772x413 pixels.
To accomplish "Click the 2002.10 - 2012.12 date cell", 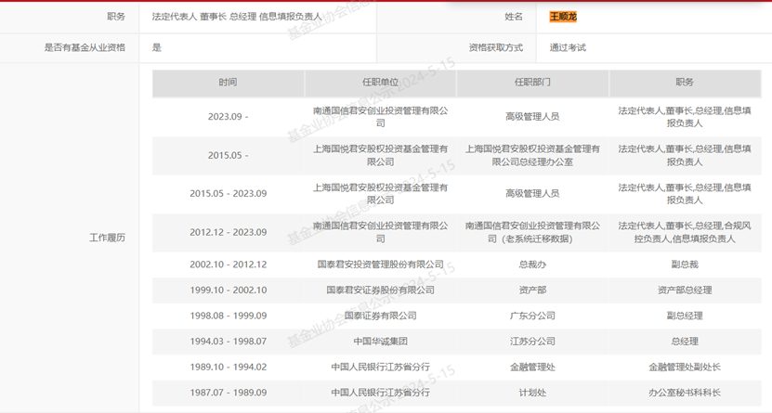I will [228, 265].
